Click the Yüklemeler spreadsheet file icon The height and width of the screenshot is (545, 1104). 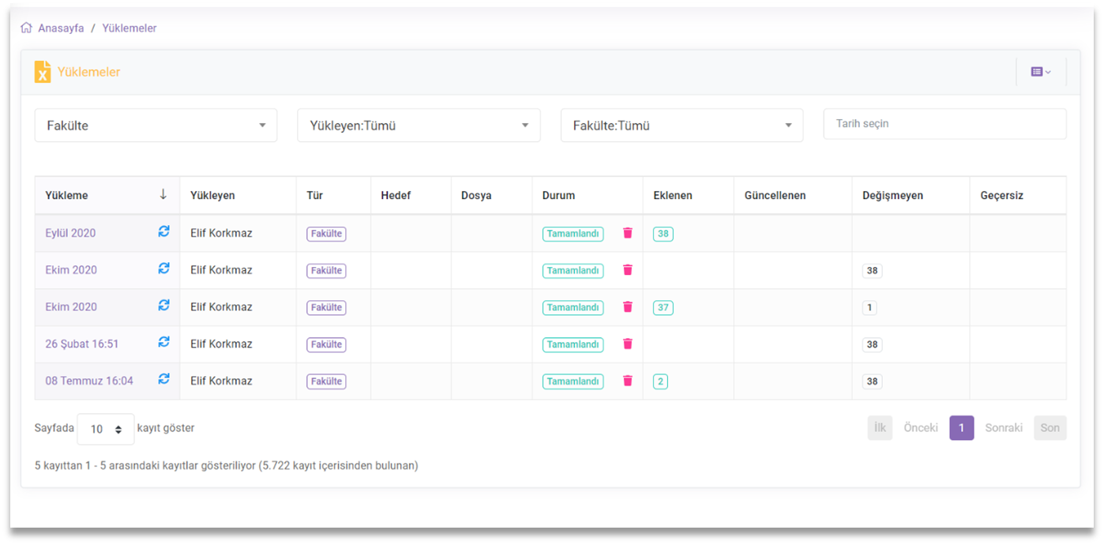42,72
